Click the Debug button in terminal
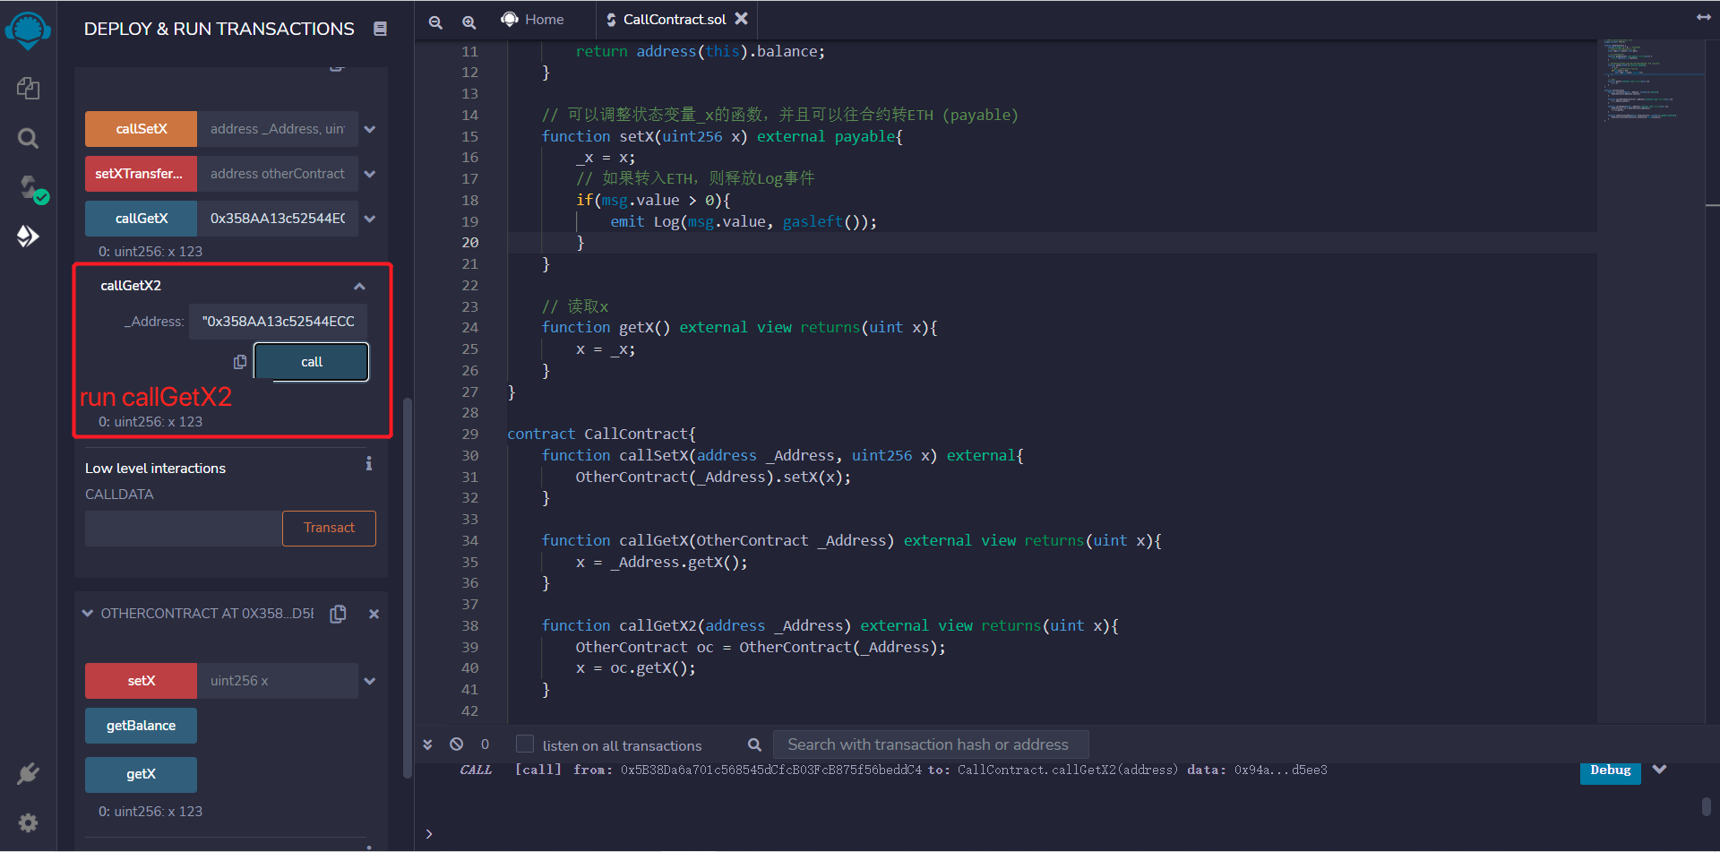Image resolution: width=1720 pixels, height=852 pixels. [x=1610, y=770]
